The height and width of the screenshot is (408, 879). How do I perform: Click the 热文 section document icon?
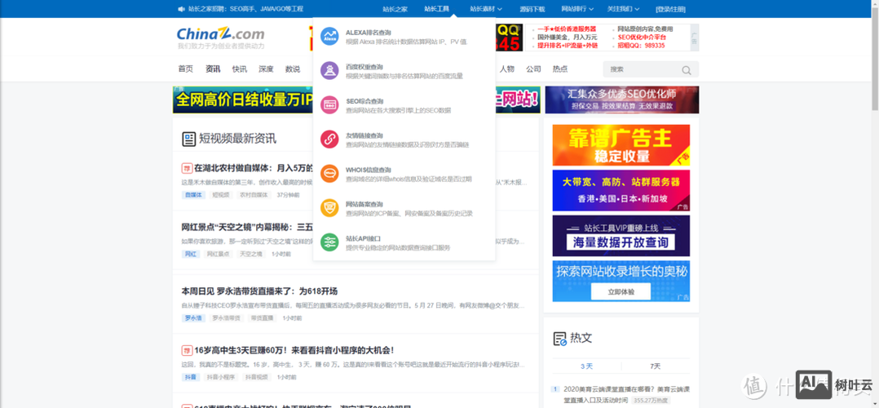point(559,339)
